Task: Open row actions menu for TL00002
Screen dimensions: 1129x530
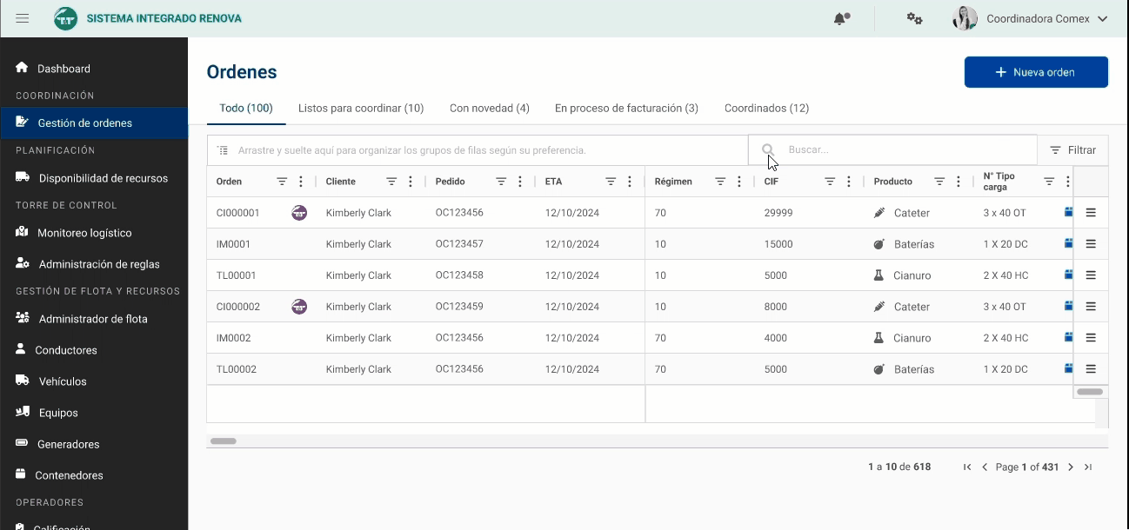Action: [1091, 369]
